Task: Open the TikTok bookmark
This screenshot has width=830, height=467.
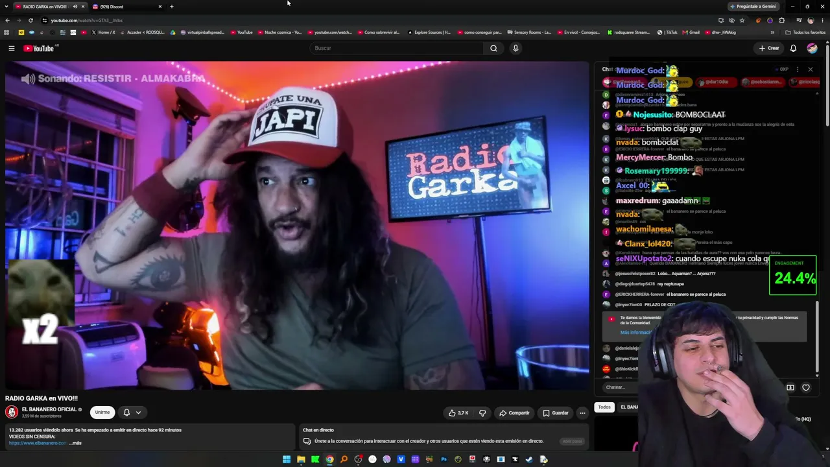Action: (667, 32)
